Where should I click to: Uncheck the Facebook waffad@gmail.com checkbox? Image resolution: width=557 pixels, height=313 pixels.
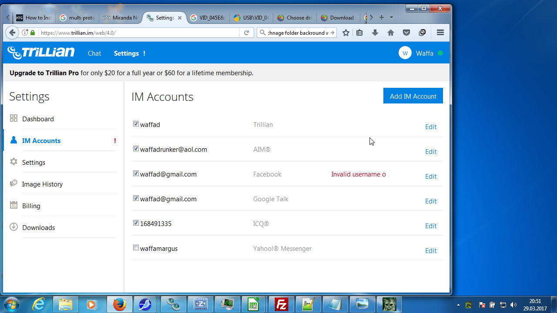(136, 173)
